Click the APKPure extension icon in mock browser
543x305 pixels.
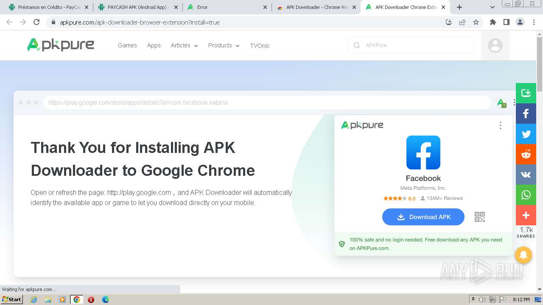coord(501,103)
